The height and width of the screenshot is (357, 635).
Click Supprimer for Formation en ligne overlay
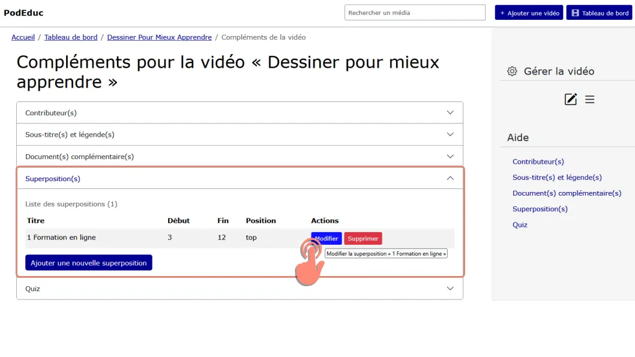[363, 238]
